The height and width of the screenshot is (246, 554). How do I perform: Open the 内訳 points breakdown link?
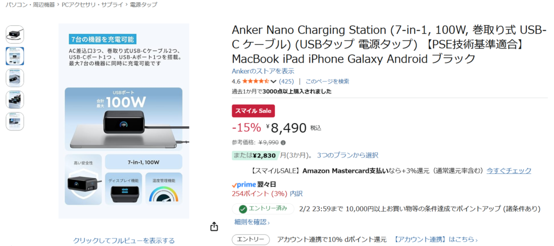pyautogui.click(x=296, y=193)
